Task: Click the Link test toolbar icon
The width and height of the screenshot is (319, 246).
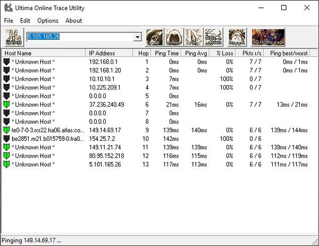Action: click(14, 37)
